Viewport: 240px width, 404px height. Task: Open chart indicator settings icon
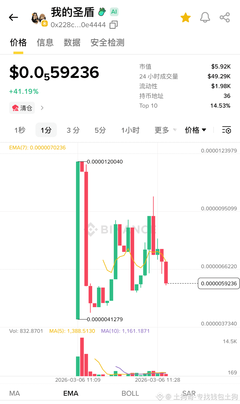pyautogui.click(x=227, y=130)
